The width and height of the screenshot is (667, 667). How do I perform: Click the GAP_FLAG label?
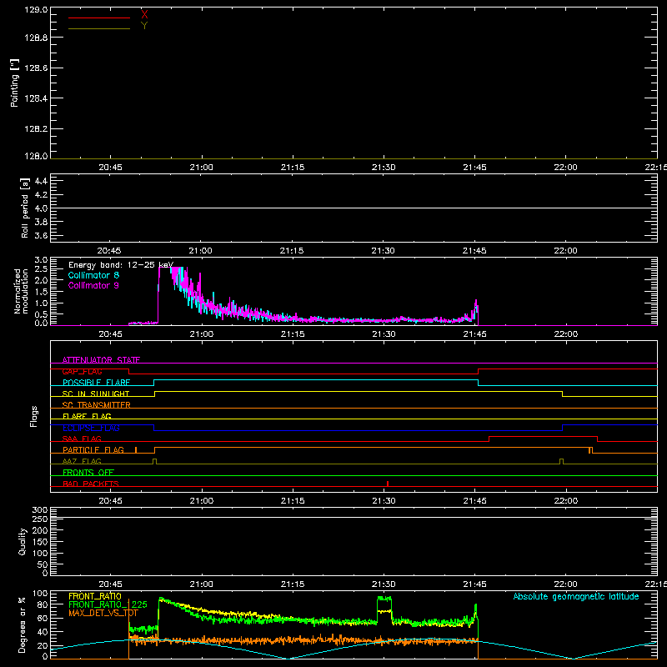[x=83, y=371]
